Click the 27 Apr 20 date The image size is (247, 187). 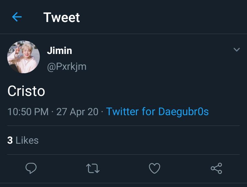pos(77,112)
